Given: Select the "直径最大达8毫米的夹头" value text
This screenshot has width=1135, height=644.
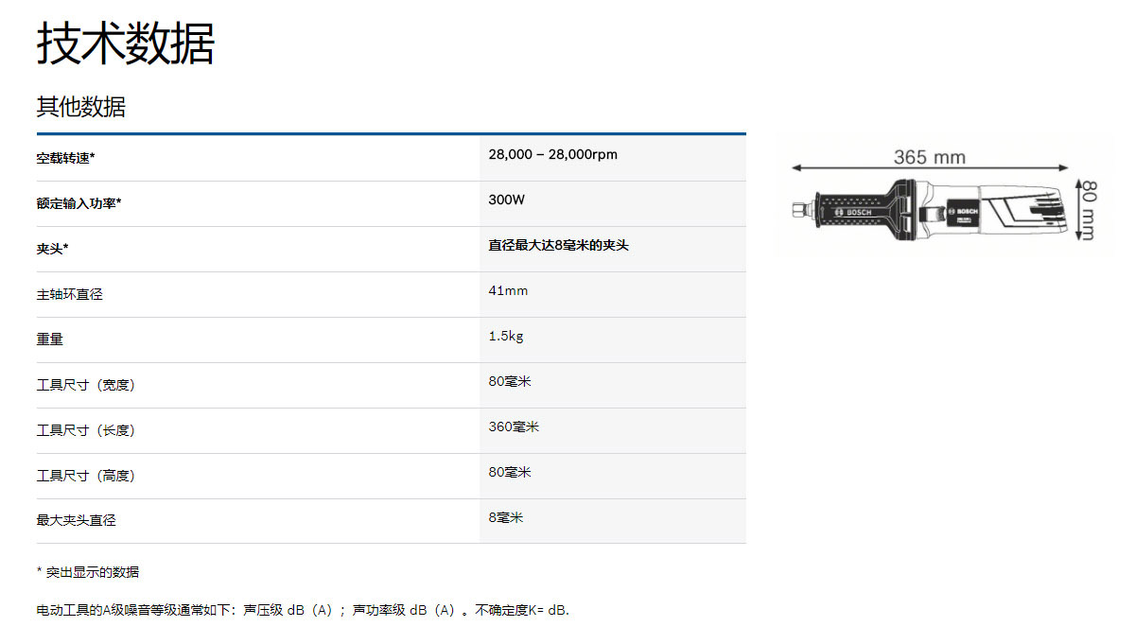Looking at the screenshot, I should [558, 245].
